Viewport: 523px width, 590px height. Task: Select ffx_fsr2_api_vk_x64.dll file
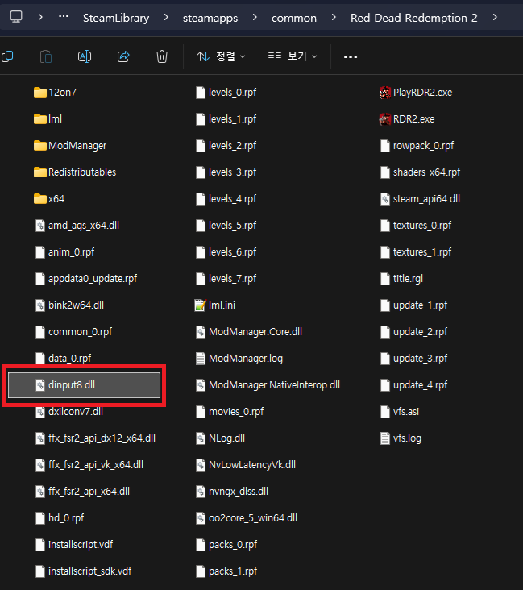[89, 465]
